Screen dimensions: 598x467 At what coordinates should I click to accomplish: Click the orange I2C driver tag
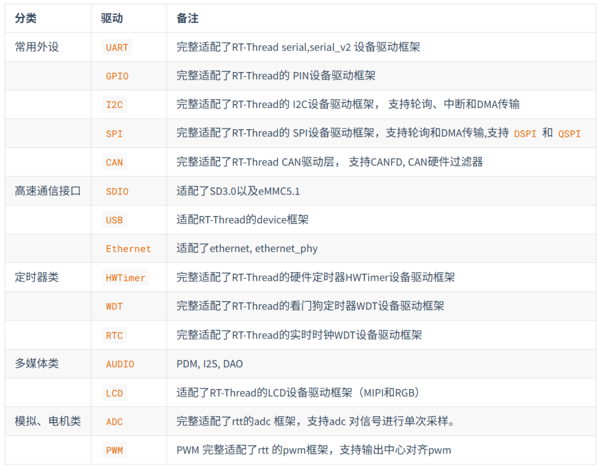tap(114, 105)
